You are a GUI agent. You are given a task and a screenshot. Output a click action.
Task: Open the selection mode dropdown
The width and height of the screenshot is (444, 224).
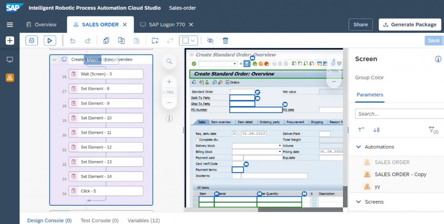pyautogui.click(x=189, y=40)
